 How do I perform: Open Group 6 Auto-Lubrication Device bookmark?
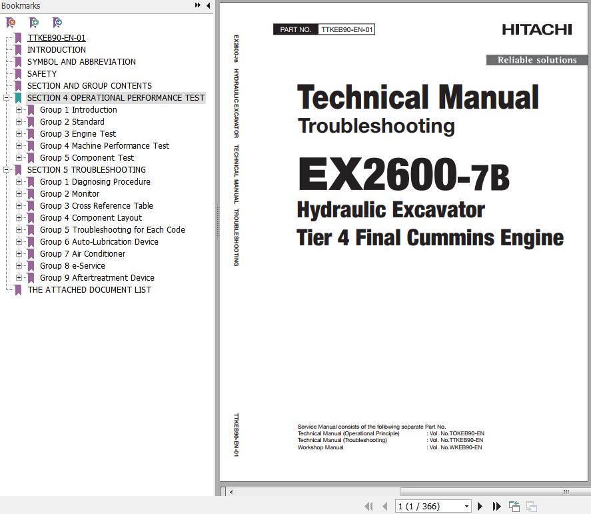click(x=99, y=242)
